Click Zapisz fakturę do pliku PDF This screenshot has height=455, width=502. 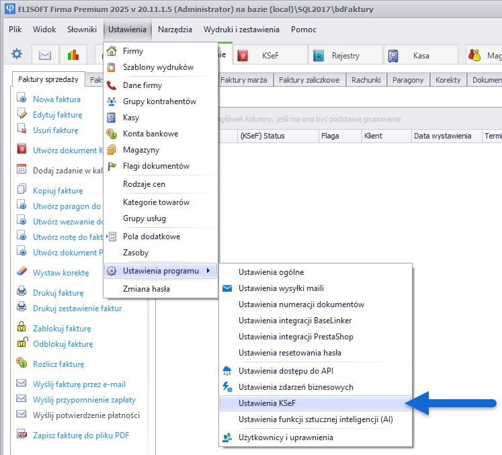coord(81,435)
